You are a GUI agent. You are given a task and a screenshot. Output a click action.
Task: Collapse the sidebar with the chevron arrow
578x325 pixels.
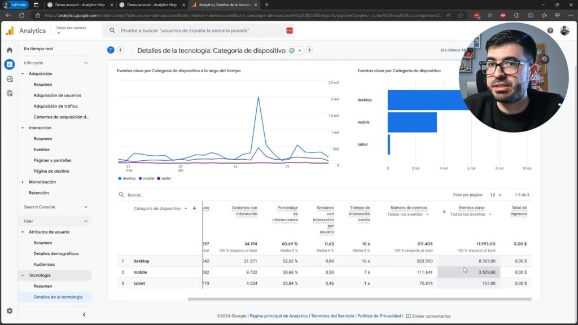[x=84, y=314]
